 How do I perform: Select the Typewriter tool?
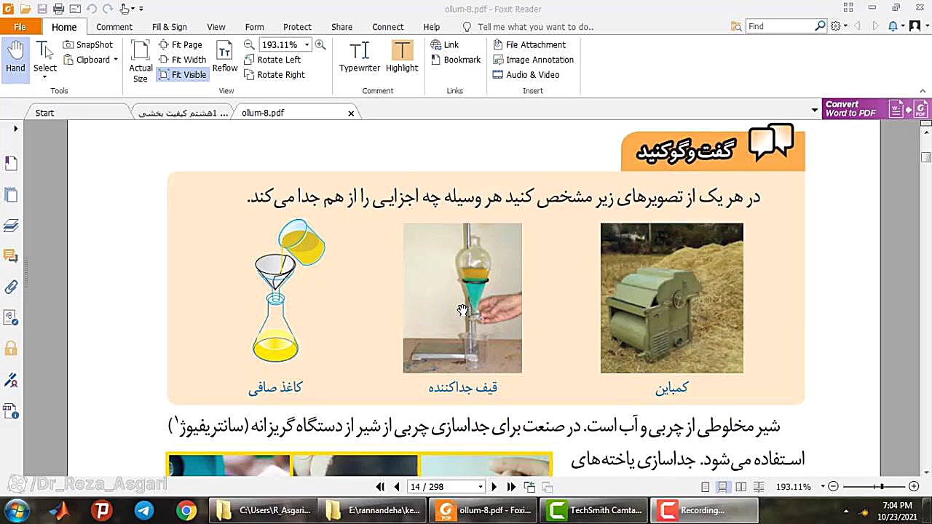coord(359,57)
